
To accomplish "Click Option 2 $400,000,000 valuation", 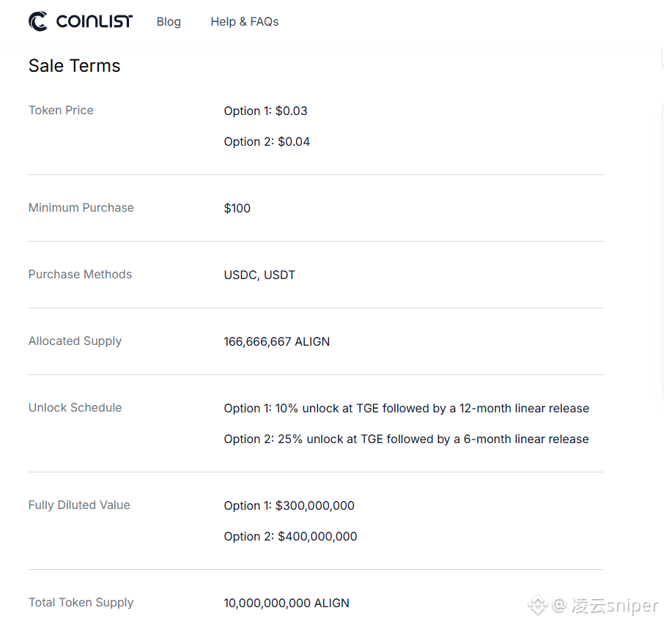I will pyautogui.click(x=290, y=536).
